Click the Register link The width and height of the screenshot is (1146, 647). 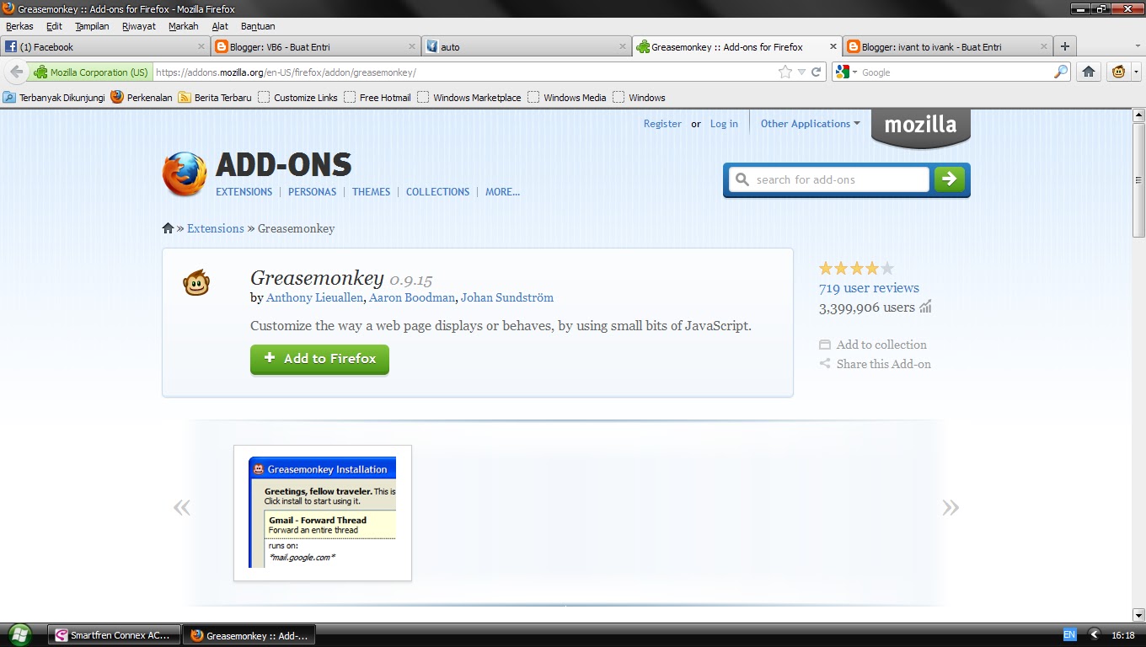[662, 124]
